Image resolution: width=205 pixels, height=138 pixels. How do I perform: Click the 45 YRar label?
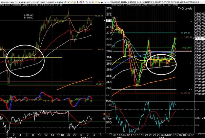pyautogui.click(x=107, y=119)
